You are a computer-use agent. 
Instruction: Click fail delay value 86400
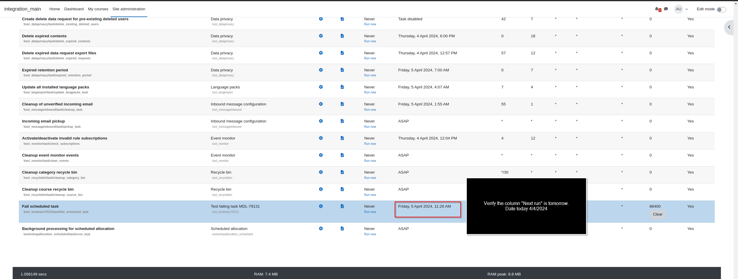coord(655,206)
